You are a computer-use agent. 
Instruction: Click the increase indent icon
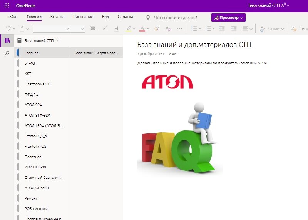(234, 28)
